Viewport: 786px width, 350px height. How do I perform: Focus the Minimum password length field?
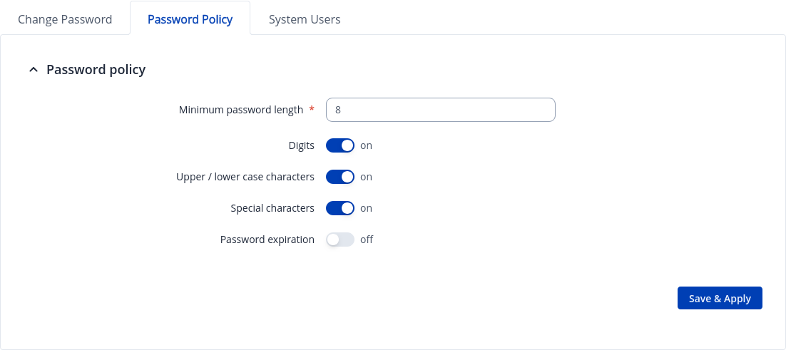click(x=440, y=110)
